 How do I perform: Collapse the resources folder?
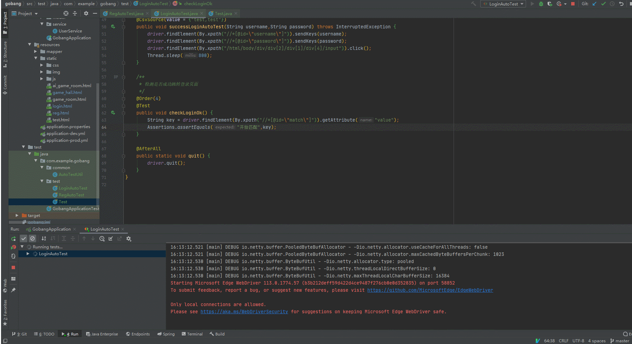29,45
